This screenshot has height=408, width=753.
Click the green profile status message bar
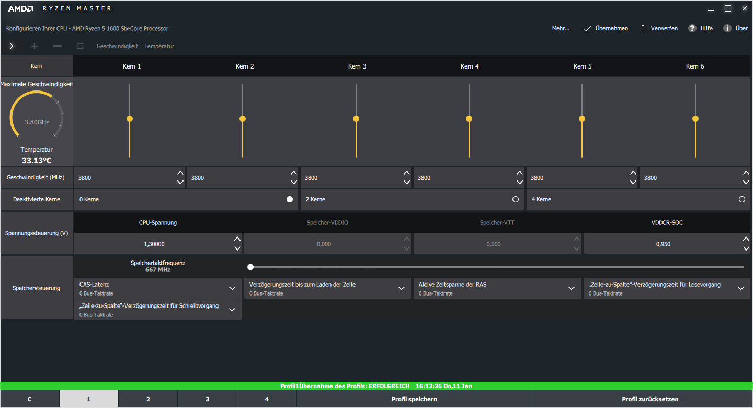[376, 386]
